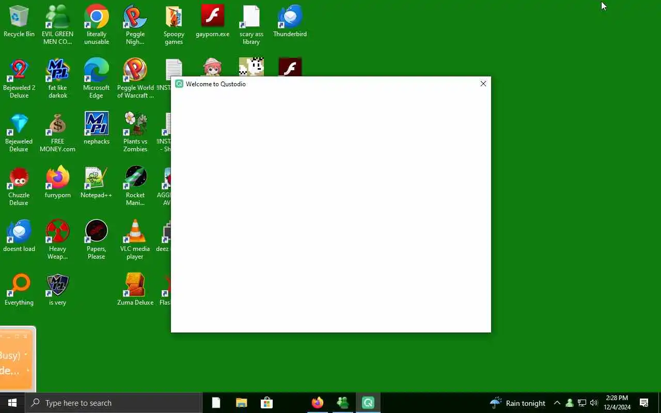Close the Welcome to Qustodio window

pos(483,84)
